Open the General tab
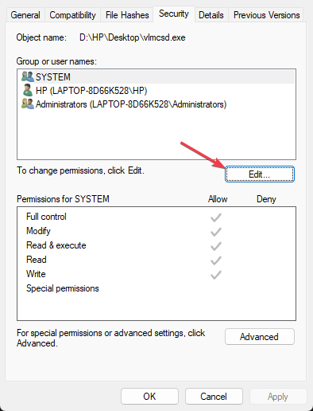The image size is (313, 411). (x=25, y=15)
